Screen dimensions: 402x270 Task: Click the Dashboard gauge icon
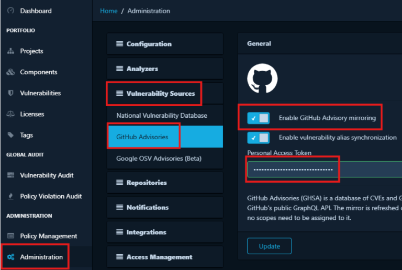tap(10, 10)
